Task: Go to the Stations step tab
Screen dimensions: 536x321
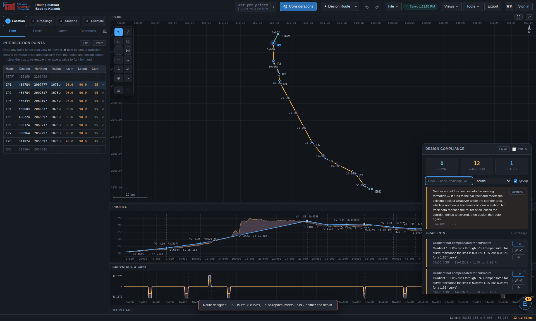Action: [68, 21]
